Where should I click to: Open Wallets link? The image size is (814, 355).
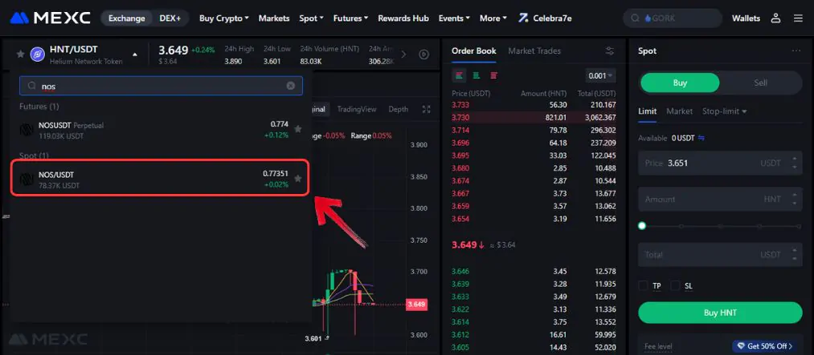coord(746,18)
